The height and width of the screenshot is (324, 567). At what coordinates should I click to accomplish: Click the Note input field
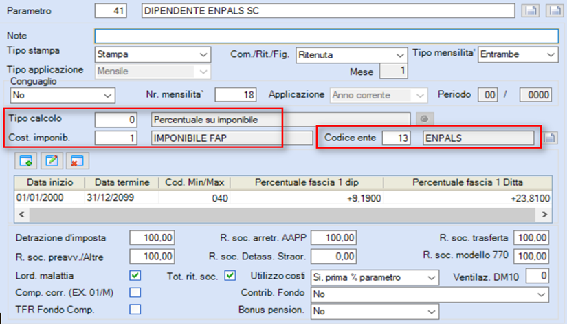pos(326,36)
